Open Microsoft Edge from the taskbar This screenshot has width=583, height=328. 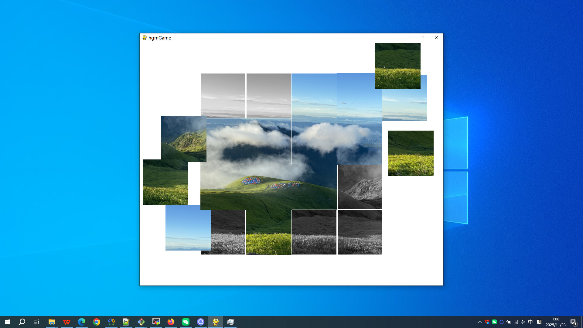(81, 322)
